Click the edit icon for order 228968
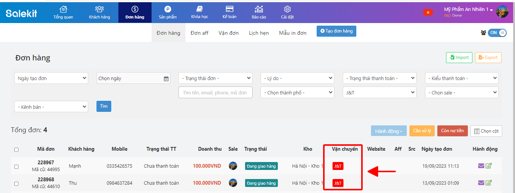This screenshot has width=515, height=193. [x=489, y=183]
